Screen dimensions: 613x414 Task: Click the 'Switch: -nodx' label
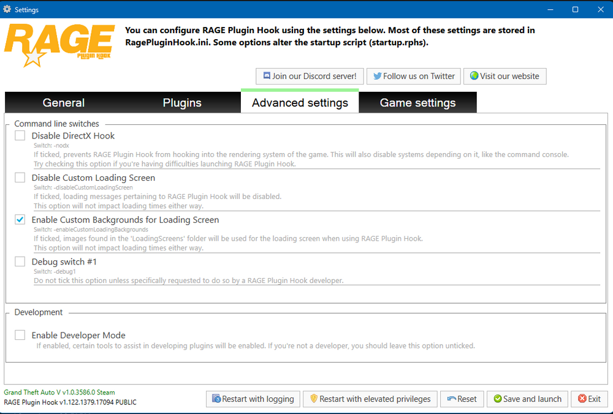[51, 145]
